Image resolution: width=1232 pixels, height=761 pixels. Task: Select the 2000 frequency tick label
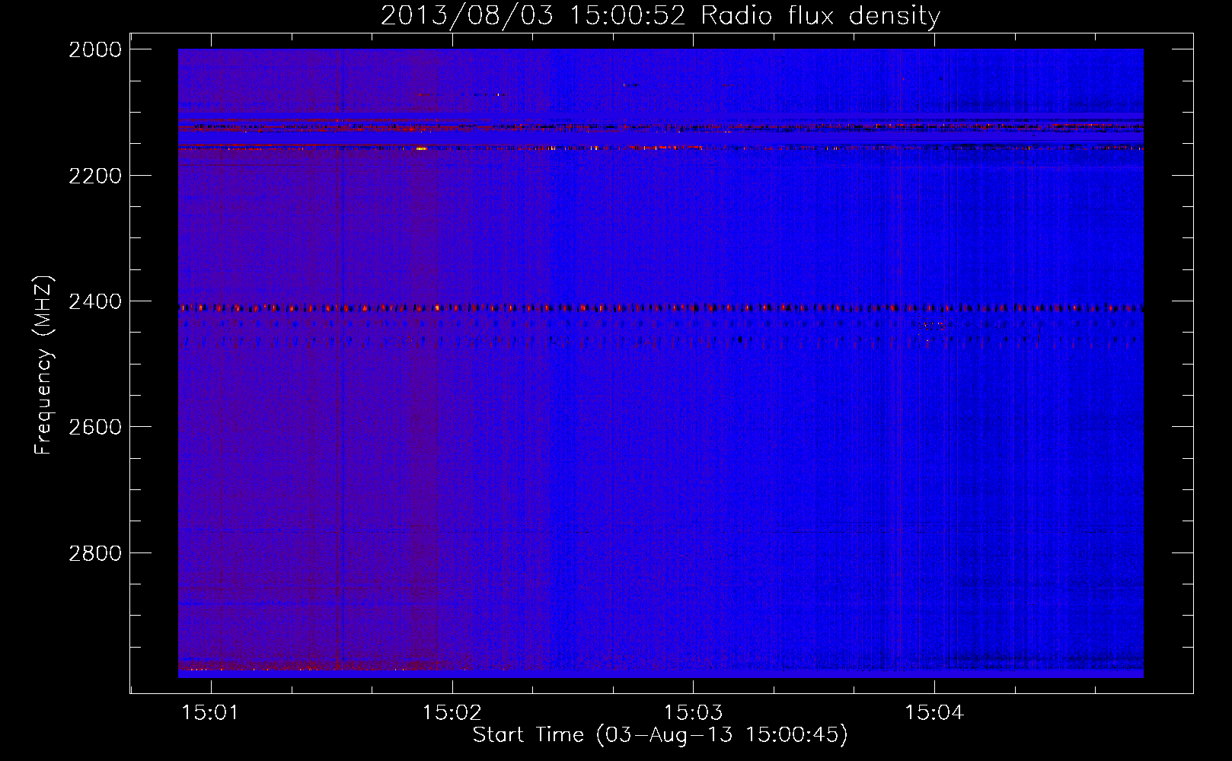(95, 49)
